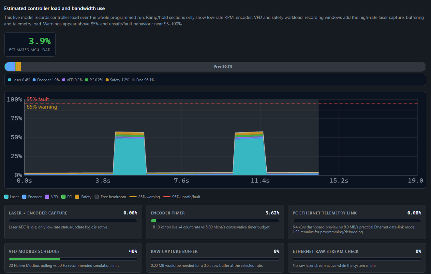Viewport: 431px width, 274px height.
Task: Click the '0.00 MB would be needed' description
Action: tap(207, 266)
